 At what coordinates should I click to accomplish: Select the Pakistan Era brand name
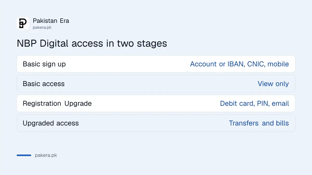(x=51, y=21)
